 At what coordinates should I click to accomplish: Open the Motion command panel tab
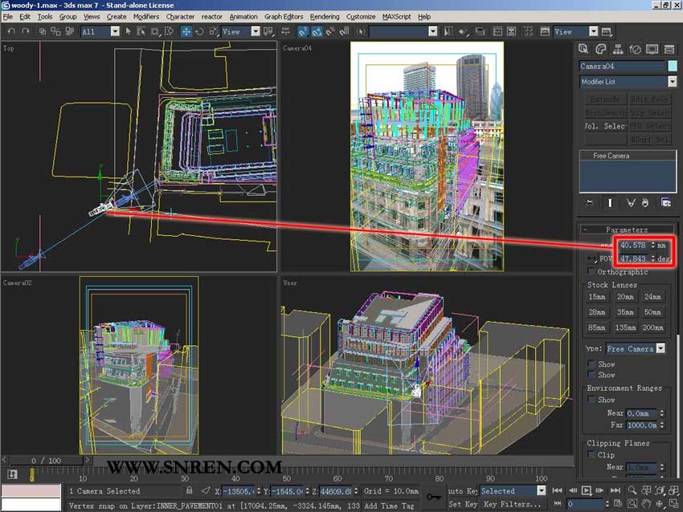(x=635, y=49)
